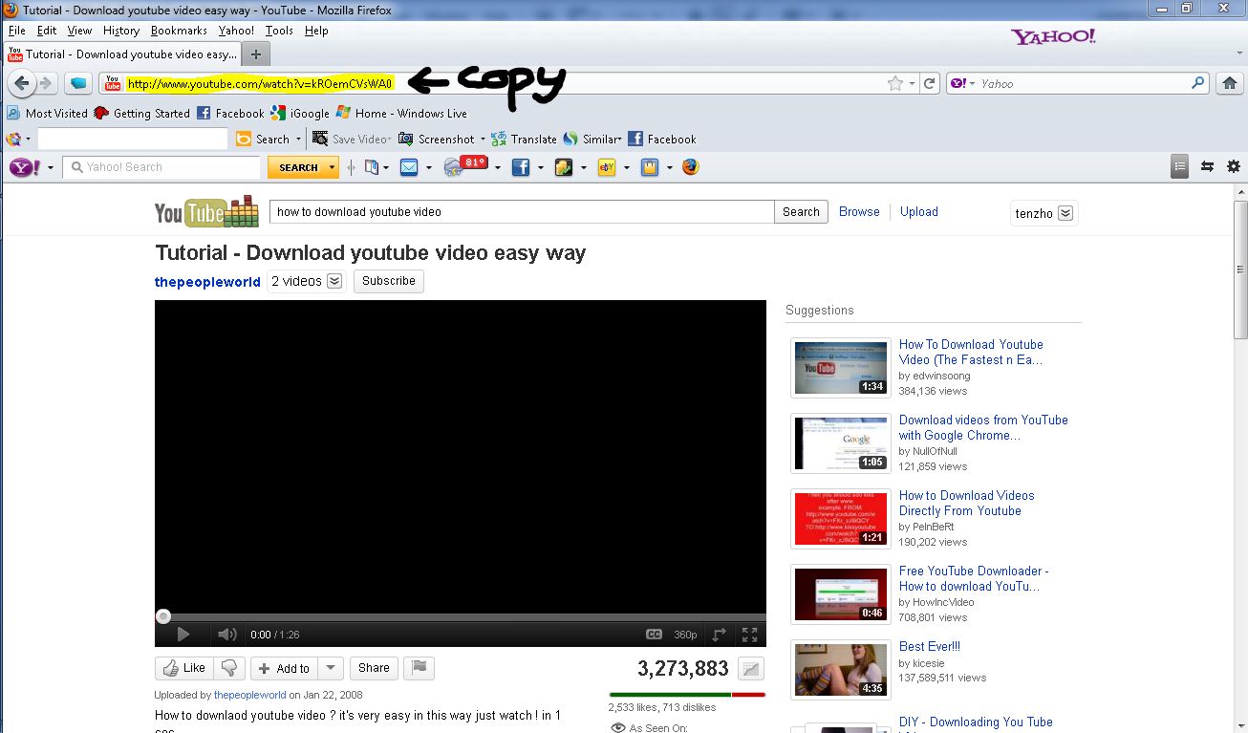Viewport: 1248px width, 733px height.
Task: Expand the orange SEARCH button dropdown arrow
Action: [x=333, y=167]
